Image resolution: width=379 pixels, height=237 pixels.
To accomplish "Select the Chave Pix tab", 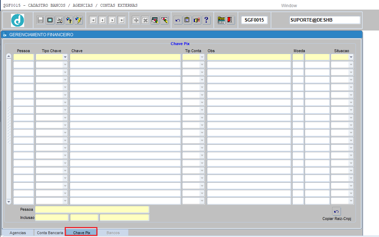I will (82, 233).
